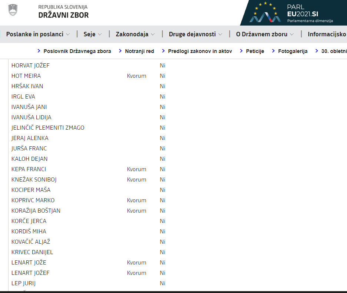Open the Informacijsko menu item
The width and height of the screenshot is (347, 293).
click(x=327, y=34)
